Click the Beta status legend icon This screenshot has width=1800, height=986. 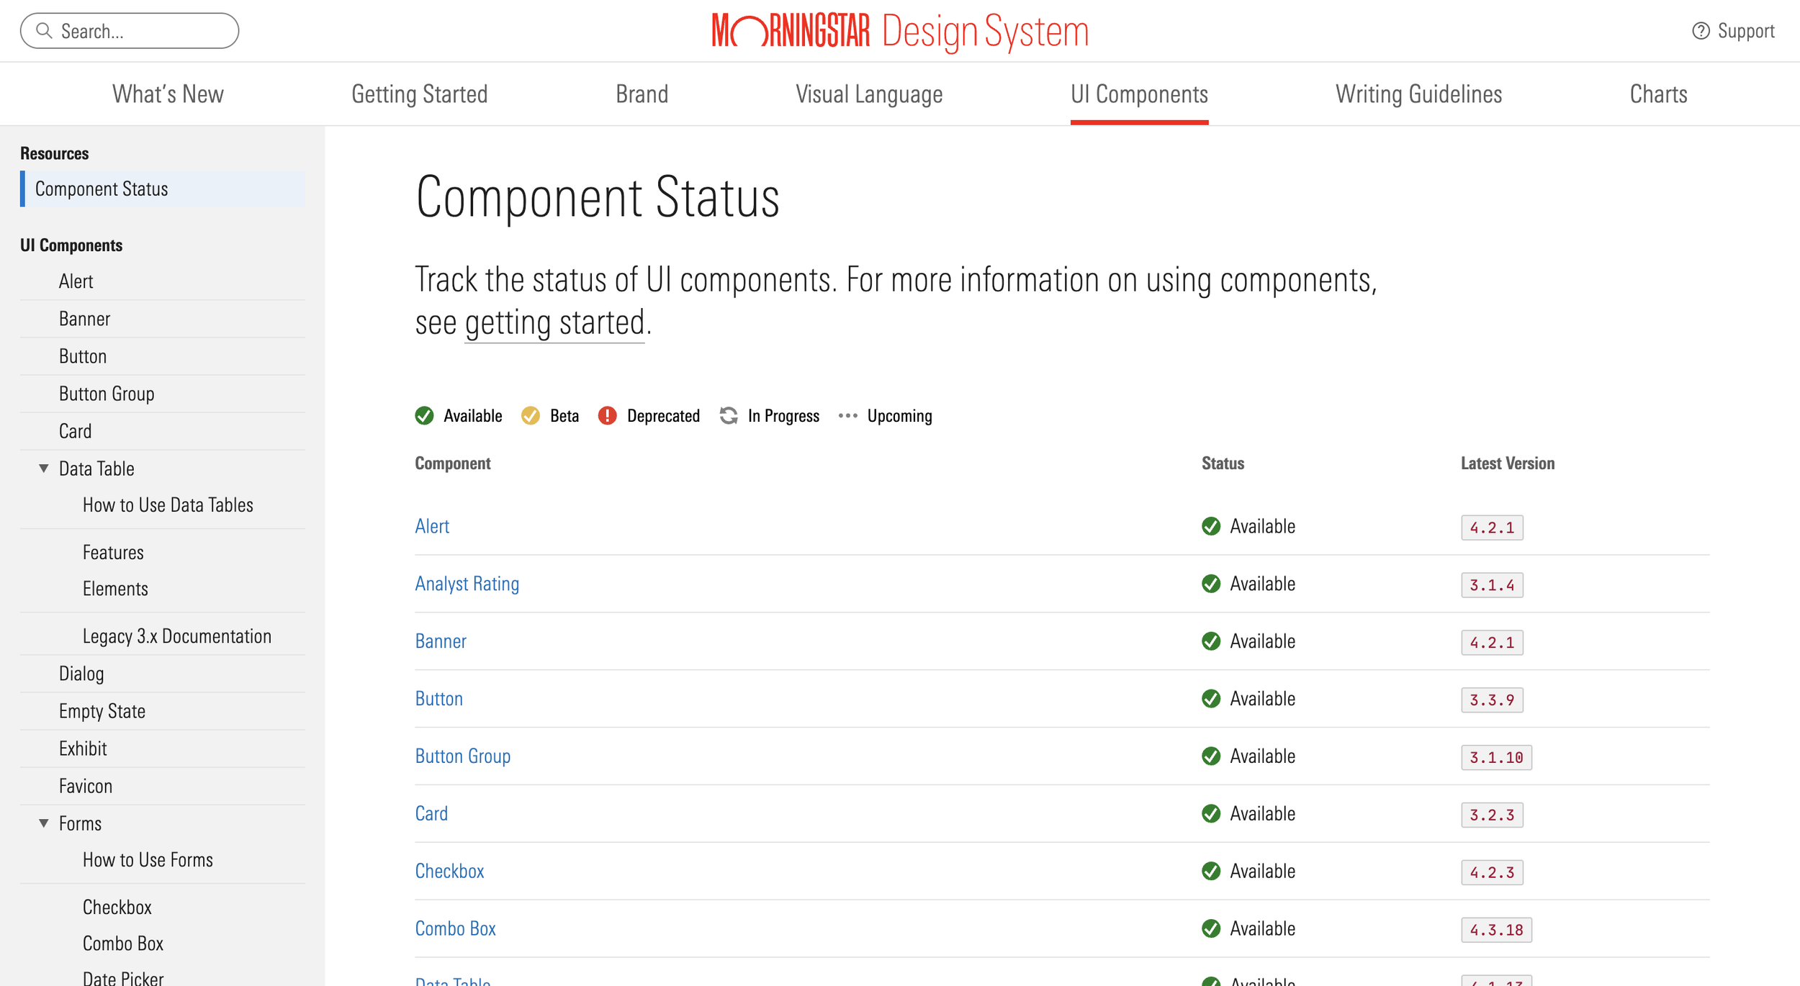tap(531, 415)
